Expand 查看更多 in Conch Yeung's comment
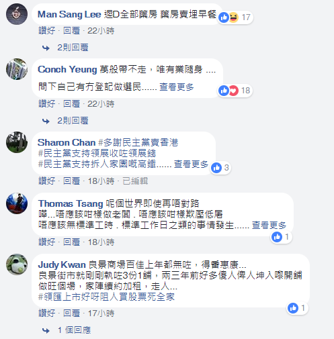Image resolution: width=334 pixels, height=339 pixels. 177,87
